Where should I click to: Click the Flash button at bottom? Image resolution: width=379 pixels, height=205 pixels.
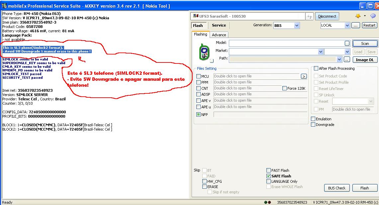pyautogui.click(x=365, y=188)
